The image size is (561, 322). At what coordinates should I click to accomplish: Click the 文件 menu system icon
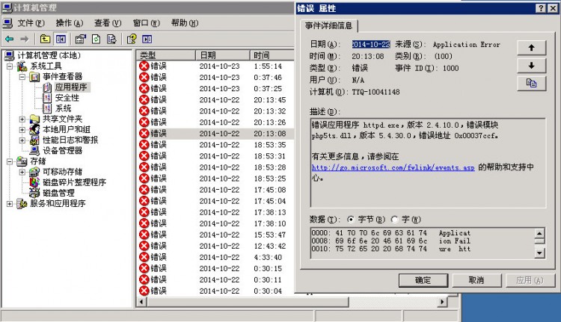[x=7, y=23]
